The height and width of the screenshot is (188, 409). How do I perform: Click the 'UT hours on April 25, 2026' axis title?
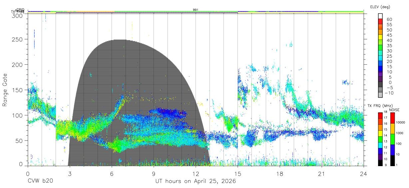(x=196, y=181)
